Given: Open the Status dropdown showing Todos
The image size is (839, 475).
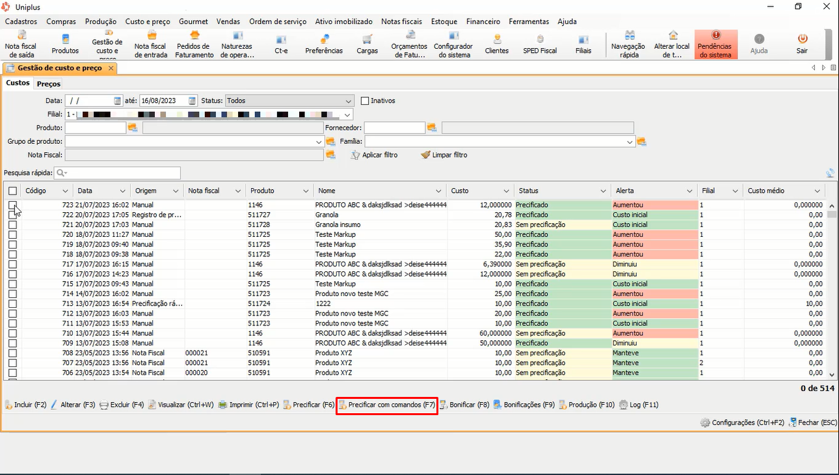Looking at the screenshot, I should click(289, 101).
